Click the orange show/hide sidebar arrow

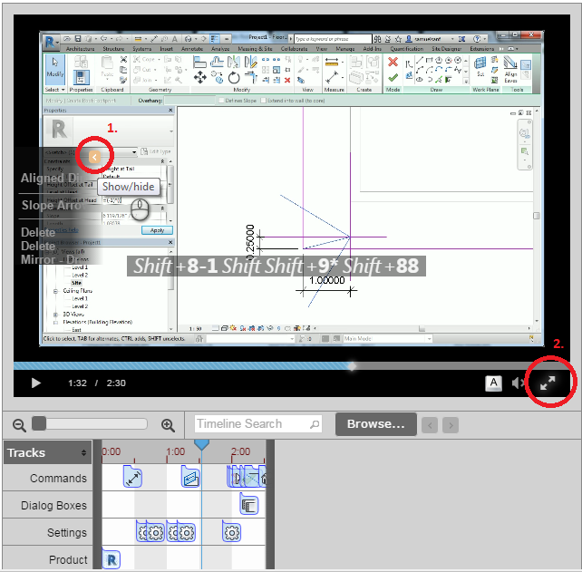[x=94, y=157]
